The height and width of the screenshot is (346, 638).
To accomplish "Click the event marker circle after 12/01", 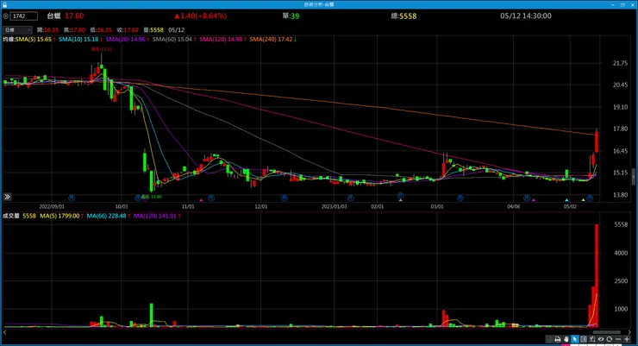I will 285,198.
